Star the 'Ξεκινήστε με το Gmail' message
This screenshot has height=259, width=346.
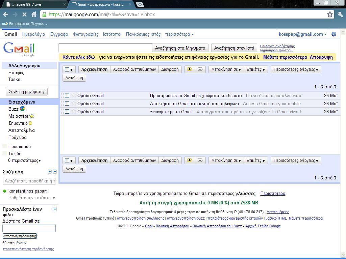(x=73, y=111)
